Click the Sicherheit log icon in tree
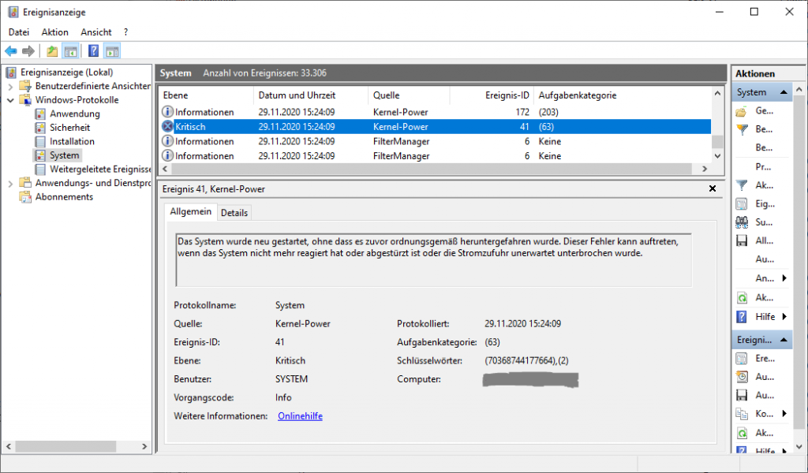808x473 pixels. 41,128
